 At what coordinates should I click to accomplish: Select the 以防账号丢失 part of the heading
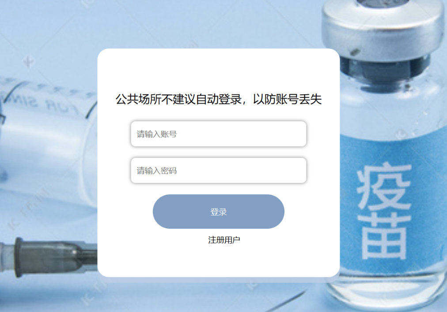coord(288,99)
